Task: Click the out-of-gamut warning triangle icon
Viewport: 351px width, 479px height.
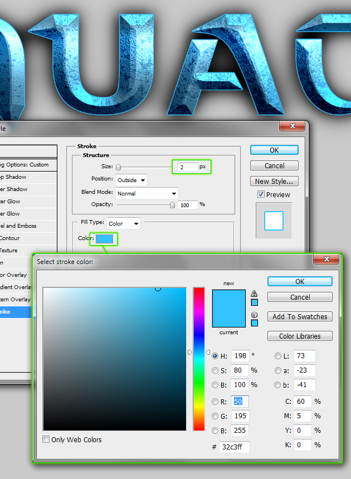Action: click(x=255, y=294)
